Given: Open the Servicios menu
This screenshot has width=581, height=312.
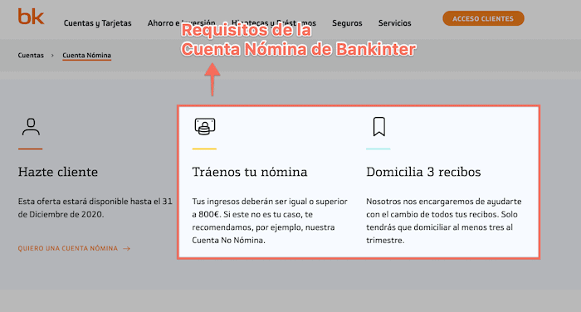Looking at the screenshot, I should click(394, 23).
